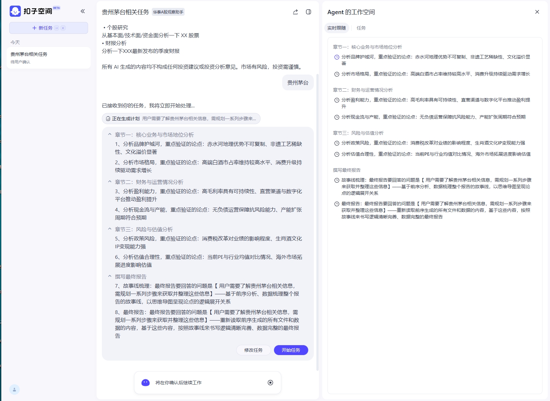This screenshot has width=550, height=401.
Task: Click the 开始任务 button
Action: (x=291, y=350)
